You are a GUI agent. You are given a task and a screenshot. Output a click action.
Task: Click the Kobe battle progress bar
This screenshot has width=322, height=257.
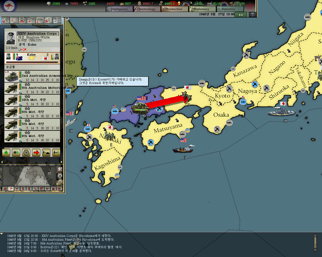[x=32, y=62]
